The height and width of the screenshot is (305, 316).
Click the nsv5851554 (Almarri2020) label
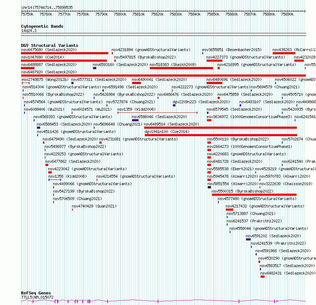tap(233, 184)
